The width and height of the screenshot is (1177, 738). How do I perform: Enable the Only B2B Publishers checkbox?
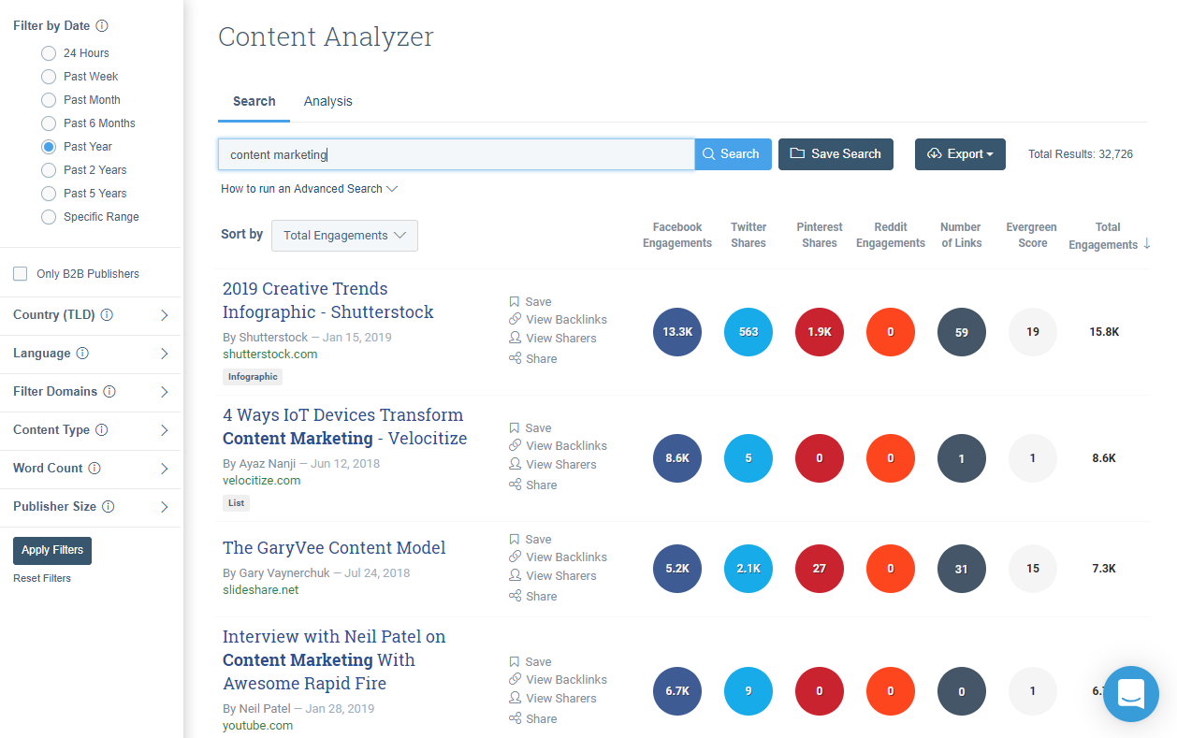click(21, 274)
